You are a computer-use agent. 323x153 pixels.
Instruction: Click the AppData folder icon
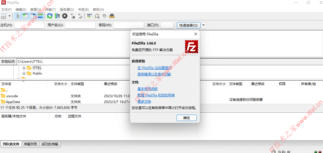tap(3, 102)
